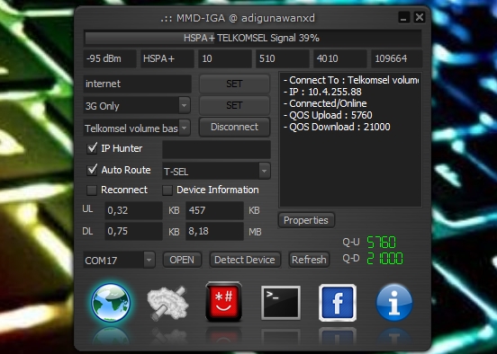497x354 pixels.
Task: Minimize the MMD-IGA window
Action: click(403, 17)
